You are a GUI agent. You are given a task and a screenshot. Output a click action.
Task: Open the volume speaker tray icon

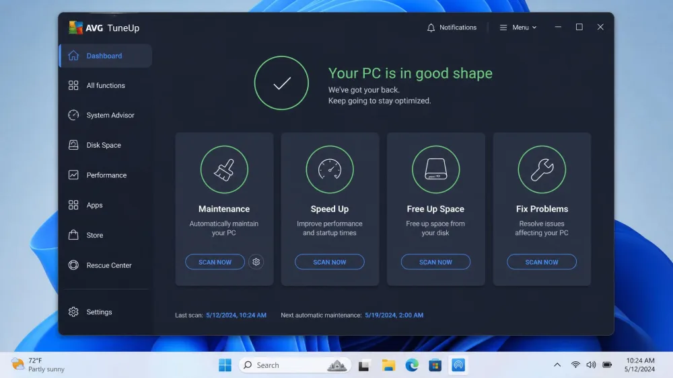(x=591, y=365)
